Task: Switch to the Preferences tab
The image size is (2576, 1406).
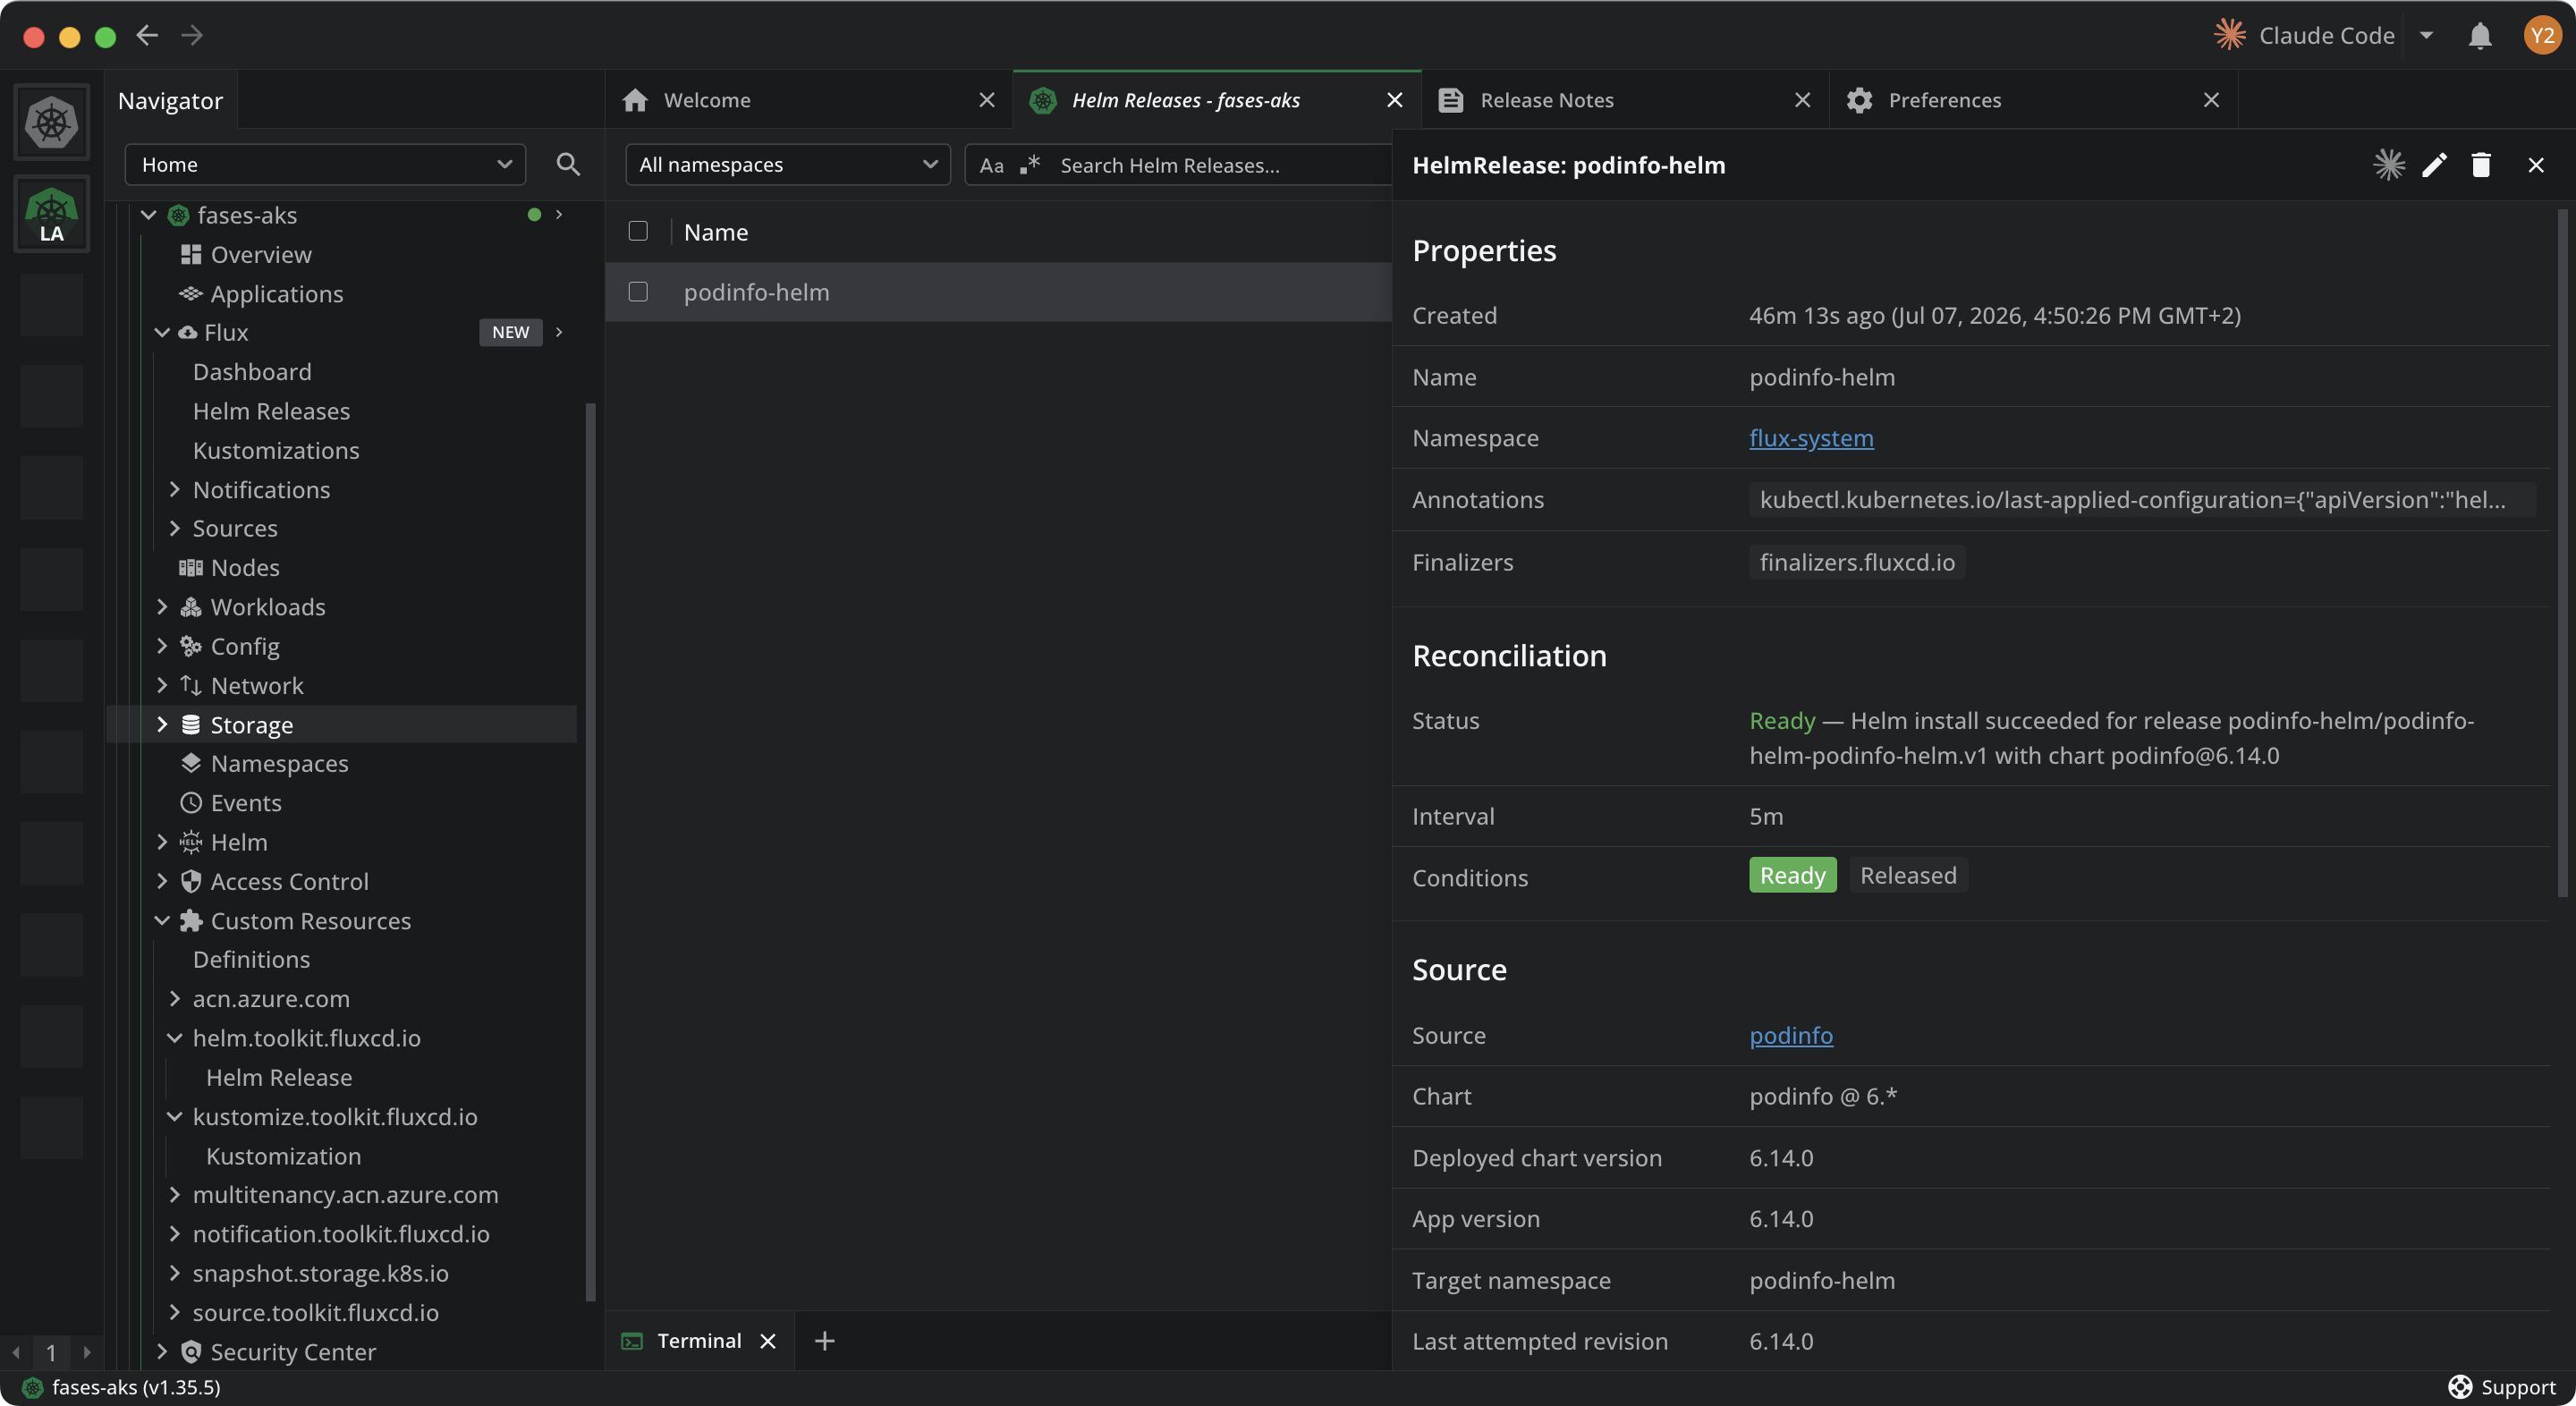Action: click(2033, 100)
